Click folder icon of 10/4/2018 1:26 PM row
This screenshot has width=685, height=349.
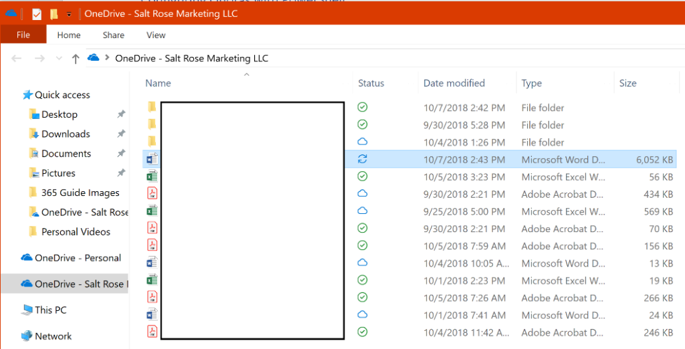point(152,142)
